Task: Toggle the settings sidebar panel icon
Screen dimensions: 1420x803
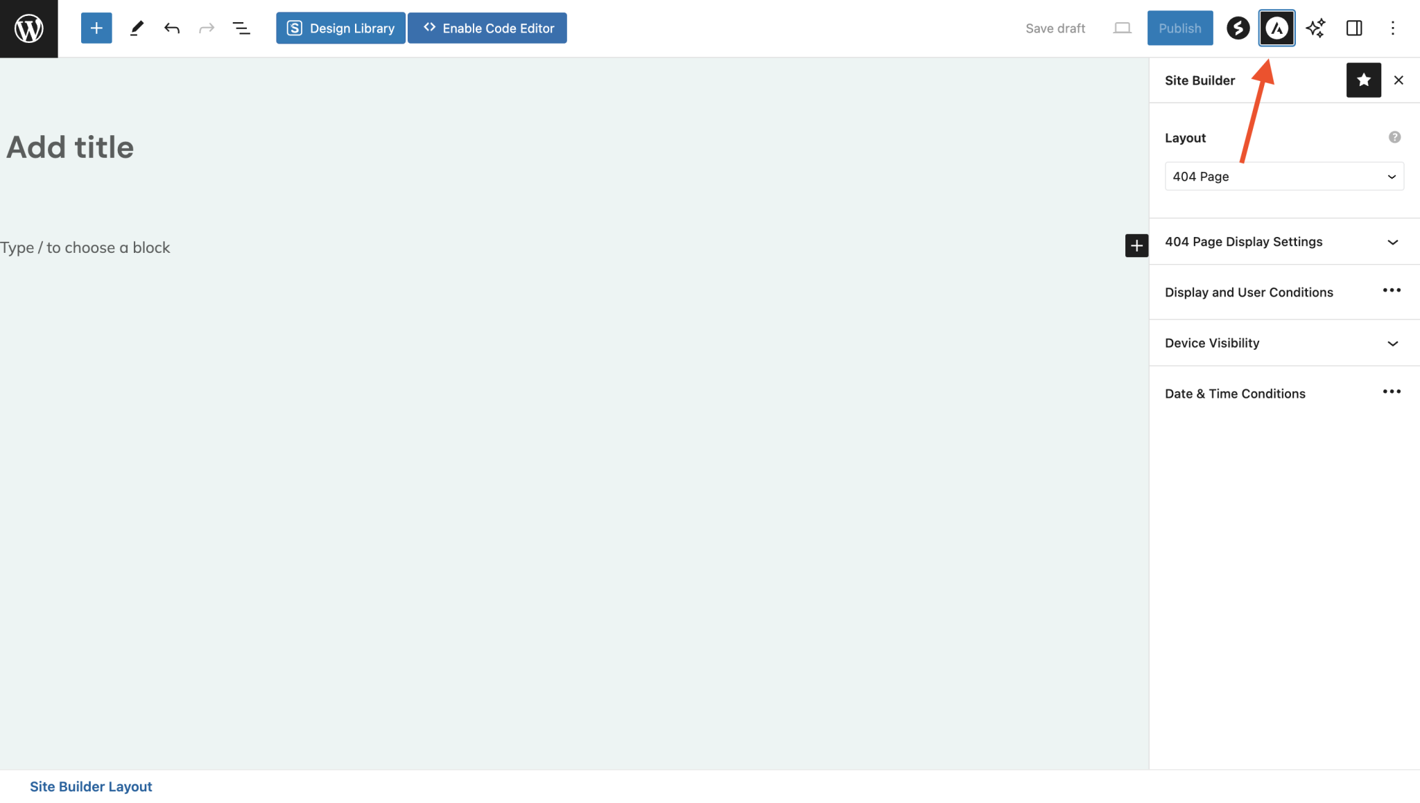Action: click(1353, 28)
